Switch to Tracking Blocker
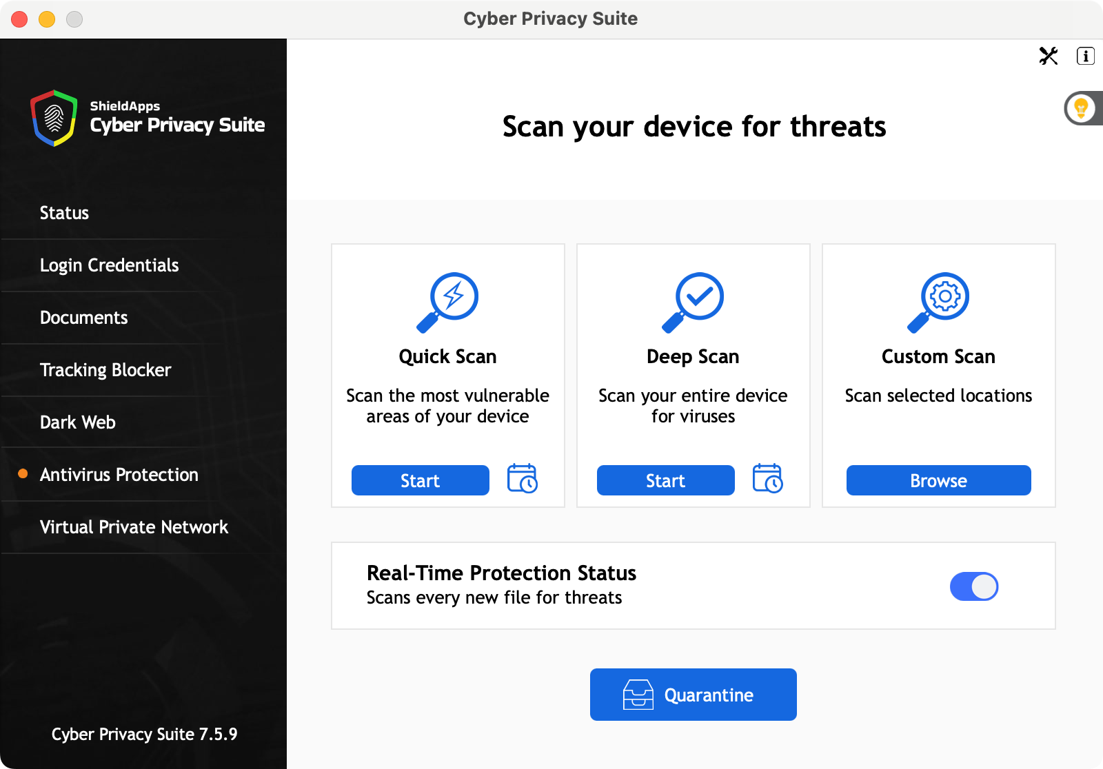 coord(105,370)
